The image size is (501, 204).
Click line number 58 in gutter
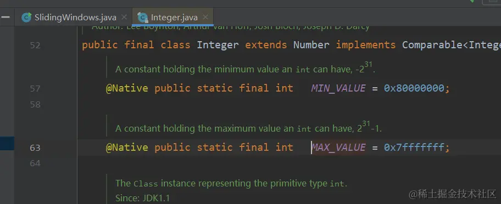(x=35, y=104)
